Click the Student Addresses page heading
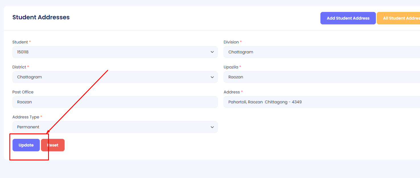420x178 pixels. 41,17
